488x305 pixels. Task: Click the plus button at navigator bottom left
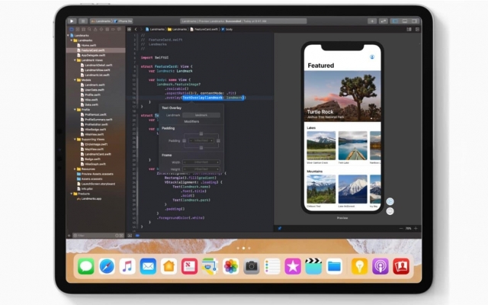tap(69, 236)
